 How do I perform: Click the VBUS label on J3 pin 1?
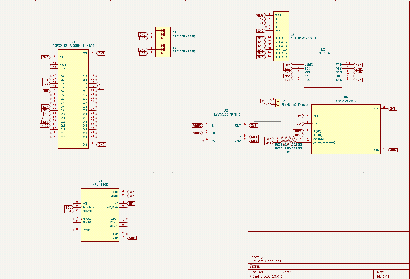coord(260,16)
